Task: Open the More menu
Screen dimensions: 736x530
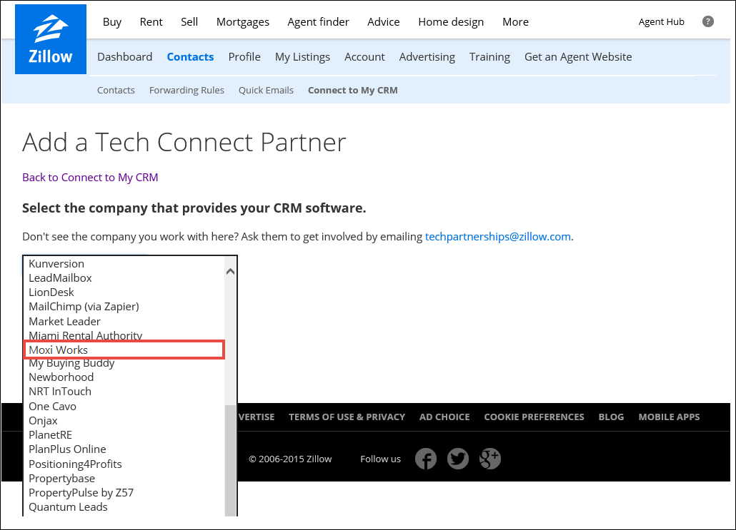Action: [515, 22]
